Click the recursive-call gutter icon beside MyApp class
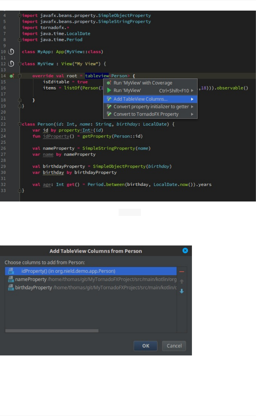The height and width of the screenshot is (416, 256). (x=11, y=52)
